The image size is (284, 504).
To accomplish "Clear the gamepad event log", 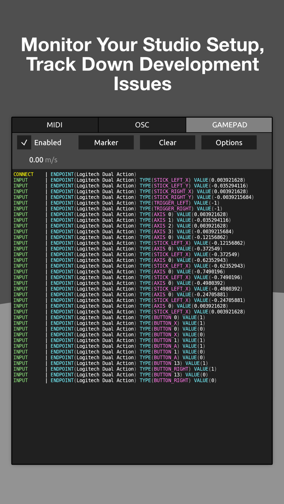I will pos(167,142).
